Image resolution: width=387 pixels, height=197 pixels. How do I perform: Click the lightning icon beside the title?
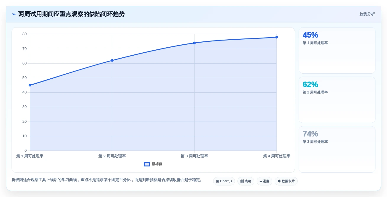point(14,14)
